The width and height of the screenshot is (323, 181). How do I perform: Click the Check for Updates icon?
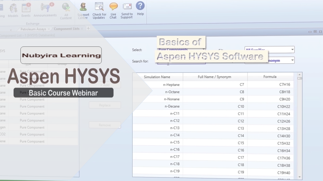(99, 8)
